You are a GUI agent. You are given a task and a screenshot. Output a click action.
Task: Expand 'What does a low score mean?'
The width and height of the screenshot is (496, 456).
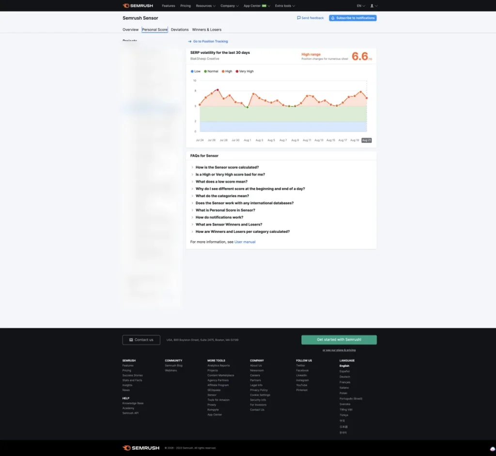click(x=221, y=181)
